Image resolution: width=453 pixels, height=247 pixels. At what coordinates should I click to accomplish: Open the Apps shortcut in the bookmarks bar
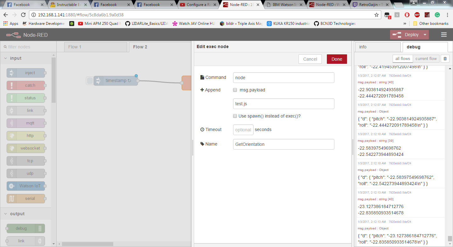11,24
